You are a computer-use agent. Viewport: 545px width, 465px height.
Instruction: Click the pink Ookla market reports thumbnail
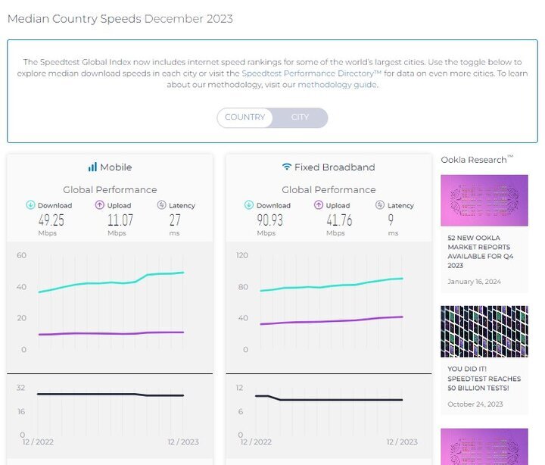click(484, 201)
